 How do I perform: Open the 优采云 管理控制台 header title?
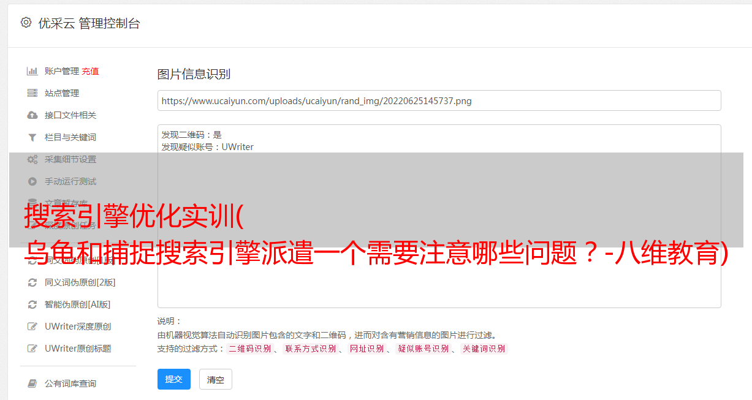tap(89, 23)
